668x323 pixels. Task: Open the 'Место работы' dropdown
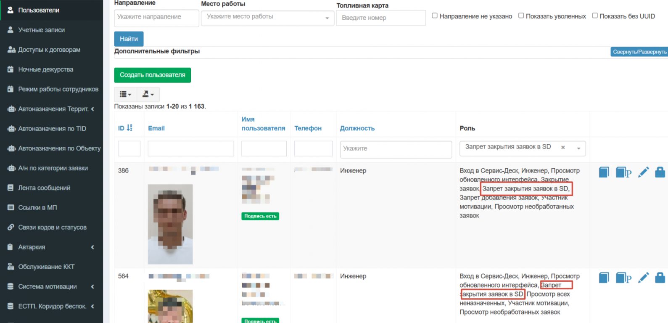point(267,18)
